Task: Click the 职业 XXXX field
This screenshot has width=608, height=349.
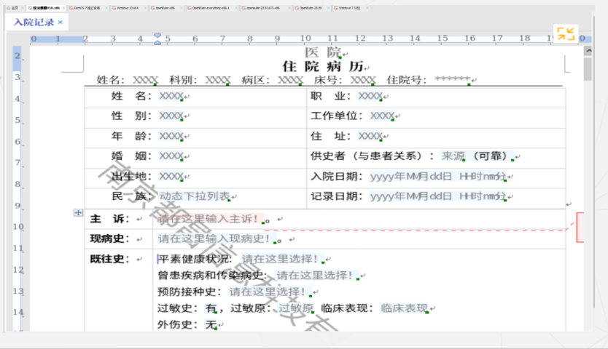Action: click(370, 97)
